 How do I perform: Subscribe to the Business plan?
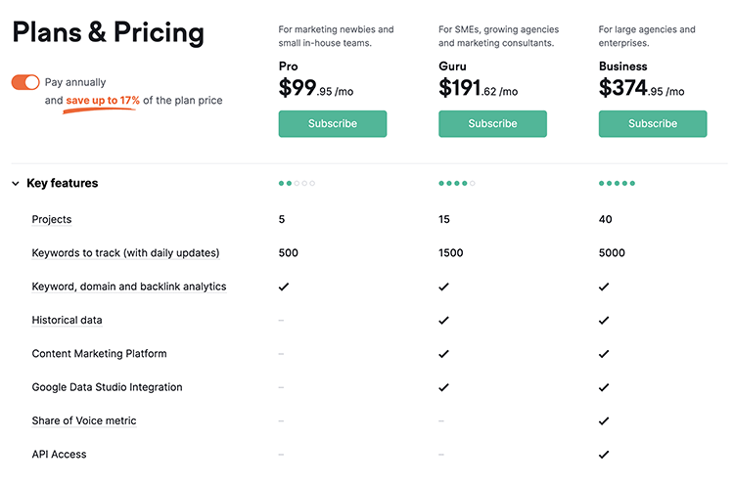tap(653, 124)
